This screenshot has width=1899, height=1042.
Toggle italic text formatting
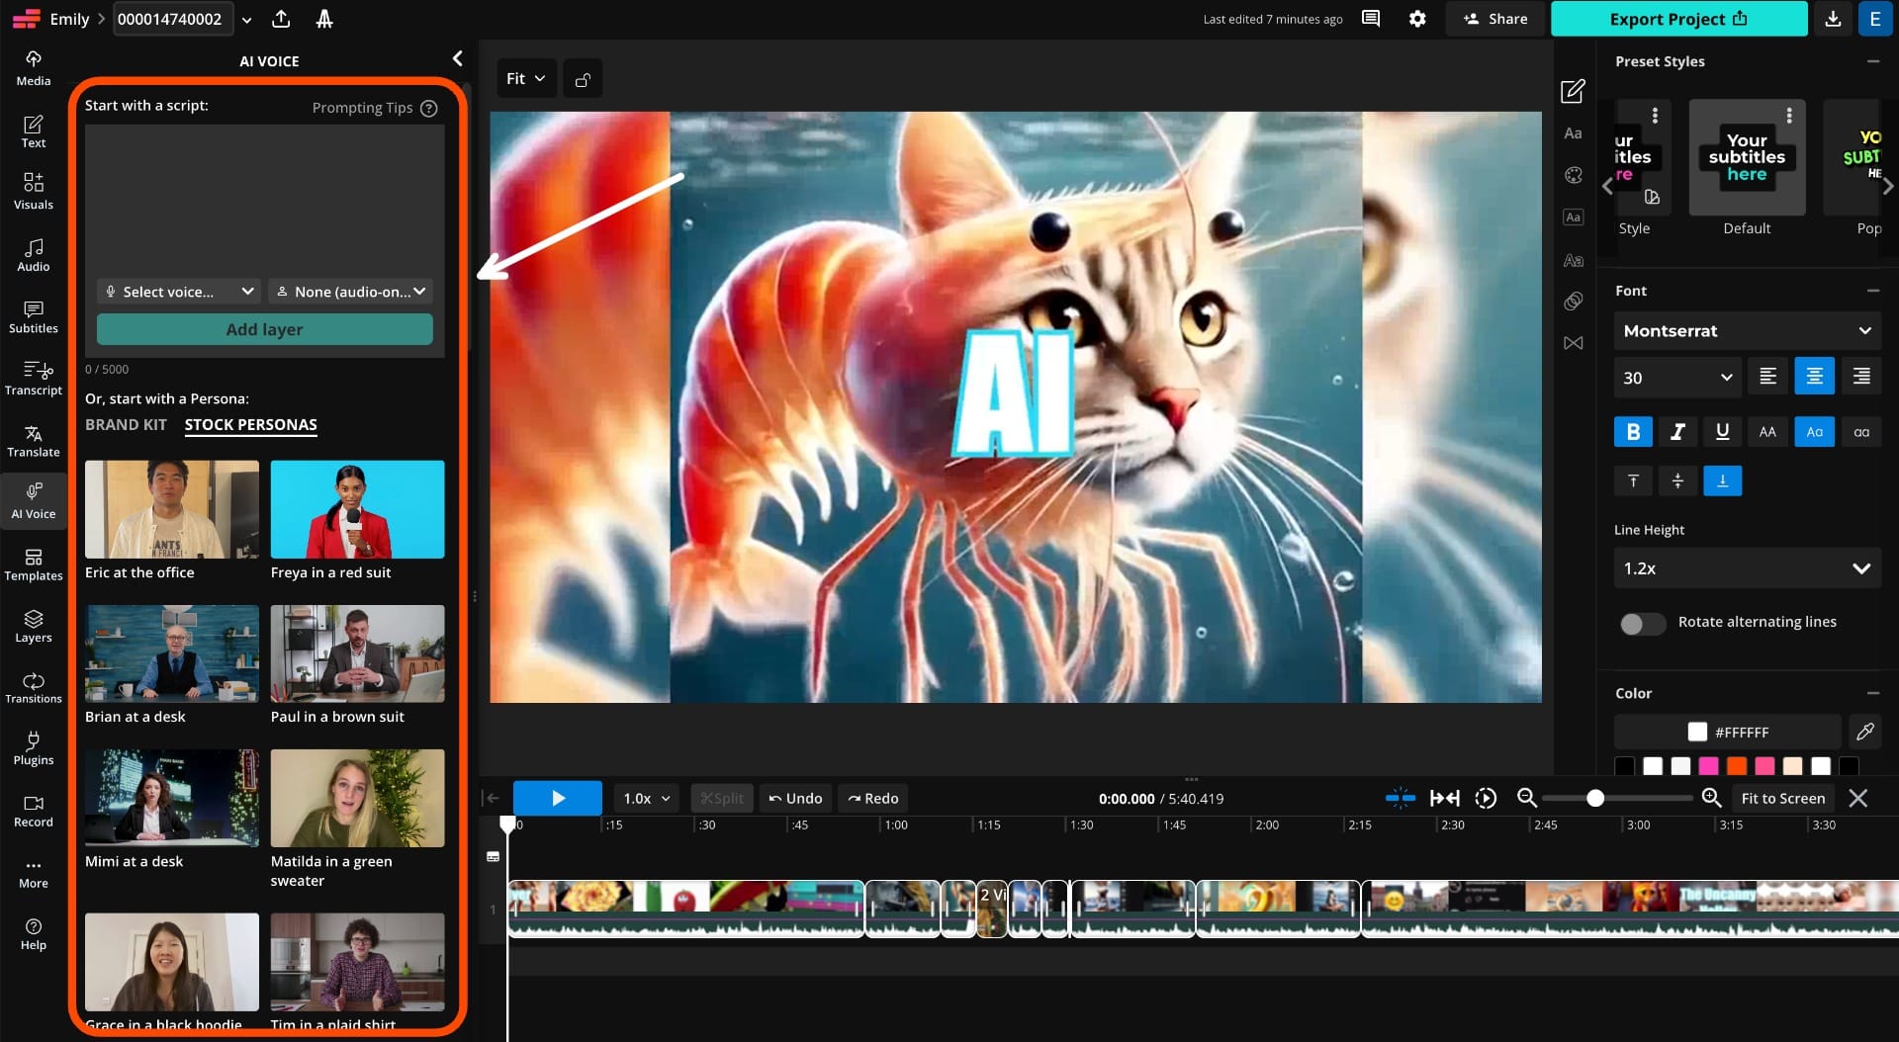pyautogui.click(x=1677, y=432)
